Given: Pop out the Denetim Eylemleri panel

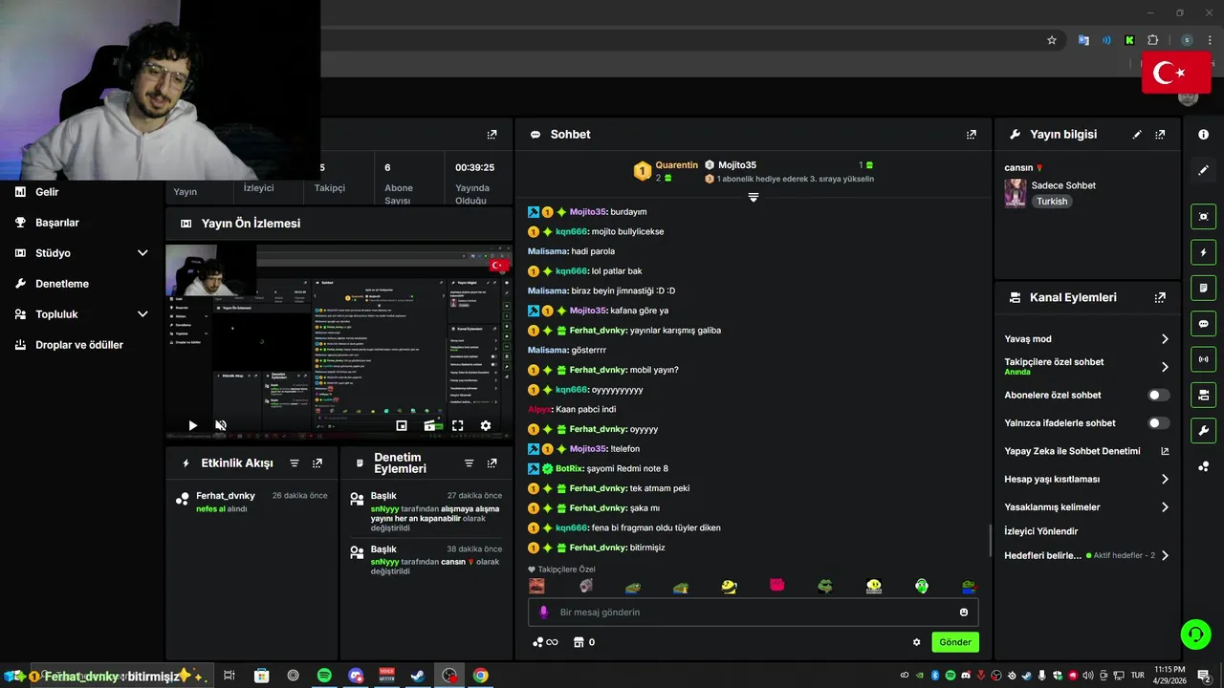Looking at the screenshot, I should [x=492, y=463].
